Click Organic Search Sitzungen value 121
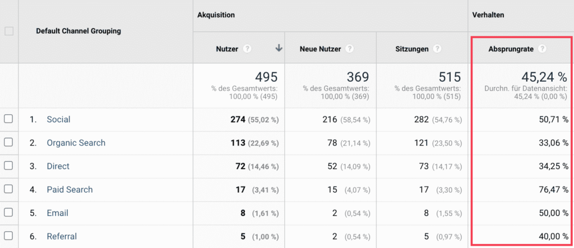574x248 pixels. (421, 143)
